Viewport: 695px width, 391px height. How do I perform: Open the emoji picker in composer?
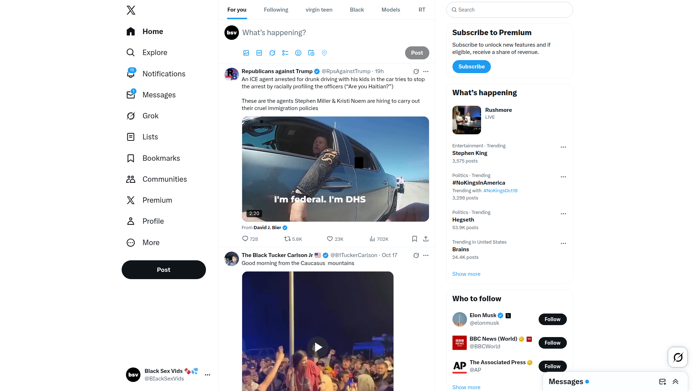tap(298, 53)
